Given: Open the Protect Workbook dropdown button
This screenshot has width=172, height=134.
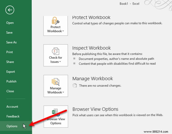Looking at the screenshot, I should pyautogui.click(x=56, y=26).
